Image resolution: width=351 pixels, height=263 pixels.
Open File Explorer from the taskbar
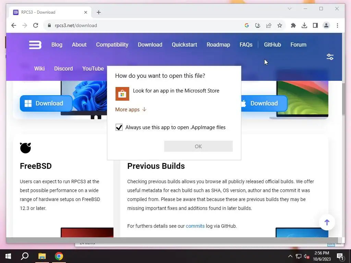(42, 256)
